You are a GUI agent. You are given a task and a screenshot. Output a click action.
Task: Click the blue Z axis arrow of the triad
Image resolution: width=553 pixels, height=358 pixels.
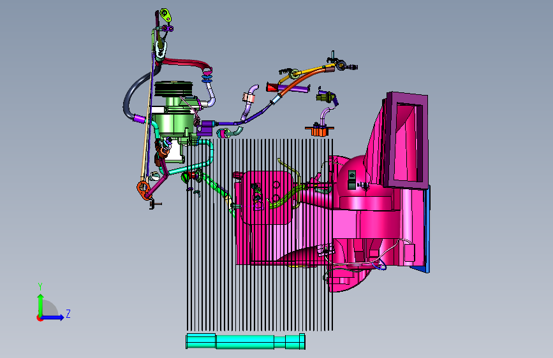tap(52, 317)
